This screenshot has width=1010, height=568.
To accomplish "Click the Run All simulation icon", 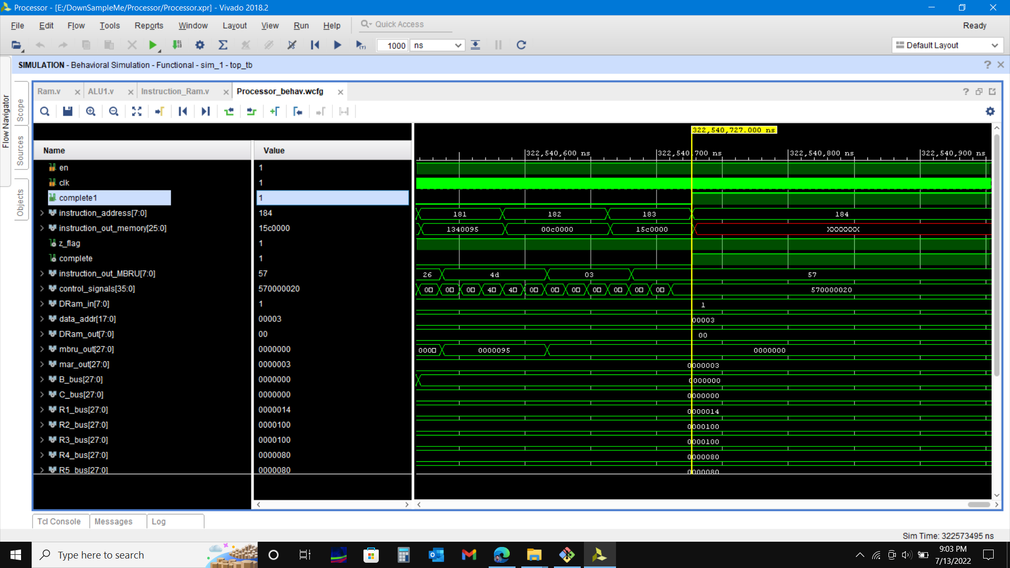I will pyautogui.click(x=337, y=45).
